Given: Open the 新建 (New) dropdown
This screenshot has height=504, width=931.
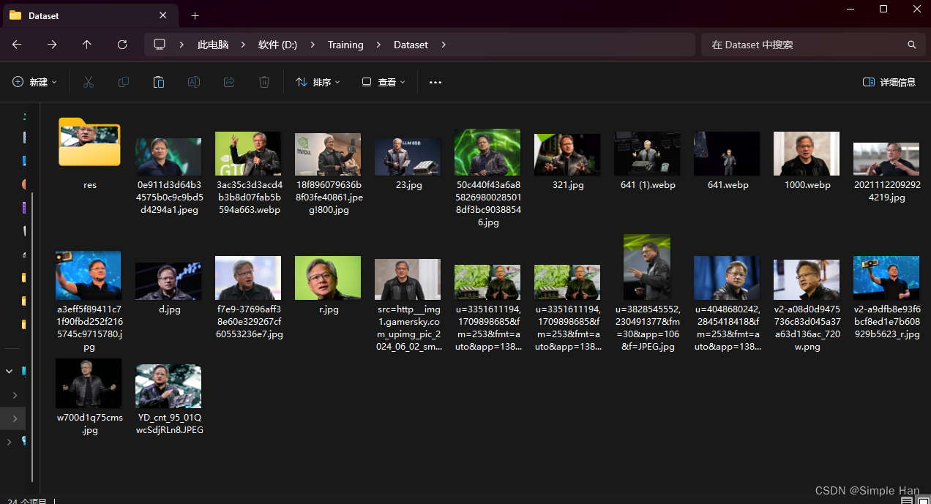Looking at the screenshot, I should tap(34, 82).
